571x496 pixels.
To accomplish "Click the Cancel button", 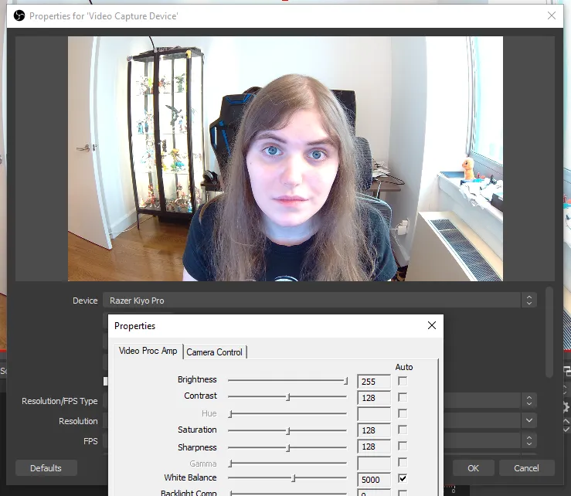I will click(x=526, y=468).
